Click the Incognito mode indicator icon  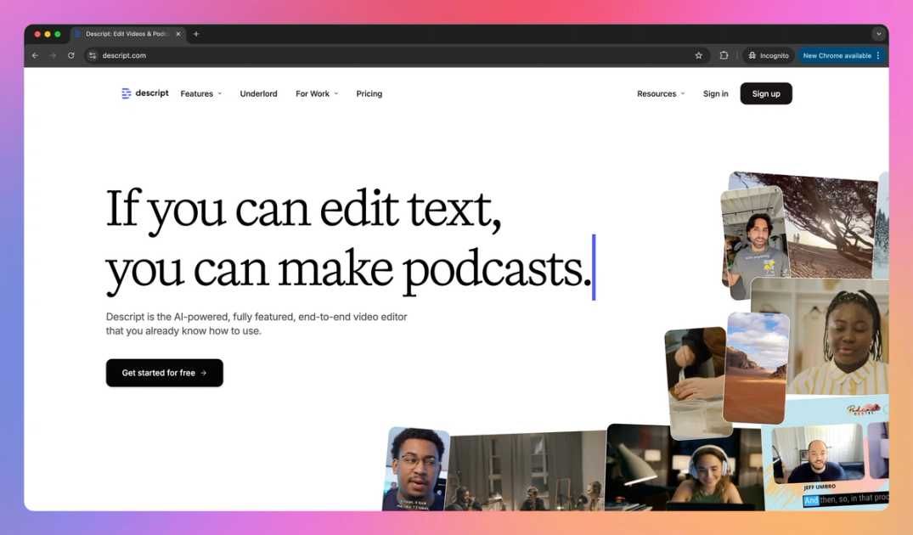pos(753,54)
